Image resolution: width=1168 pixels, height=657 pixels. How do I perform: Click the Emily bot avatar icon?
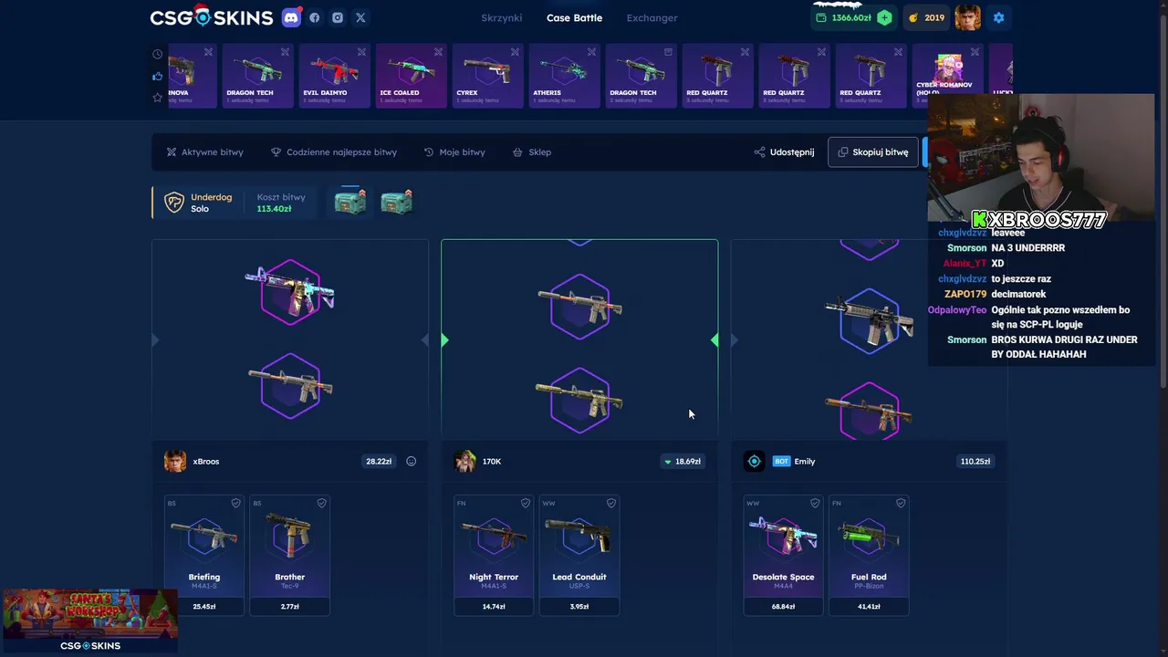755,461
